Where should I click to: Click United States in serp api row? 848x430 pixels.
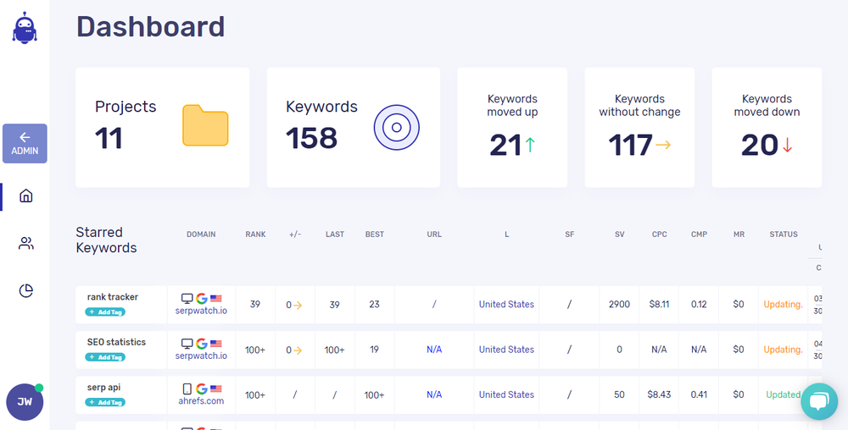[506, 395]
